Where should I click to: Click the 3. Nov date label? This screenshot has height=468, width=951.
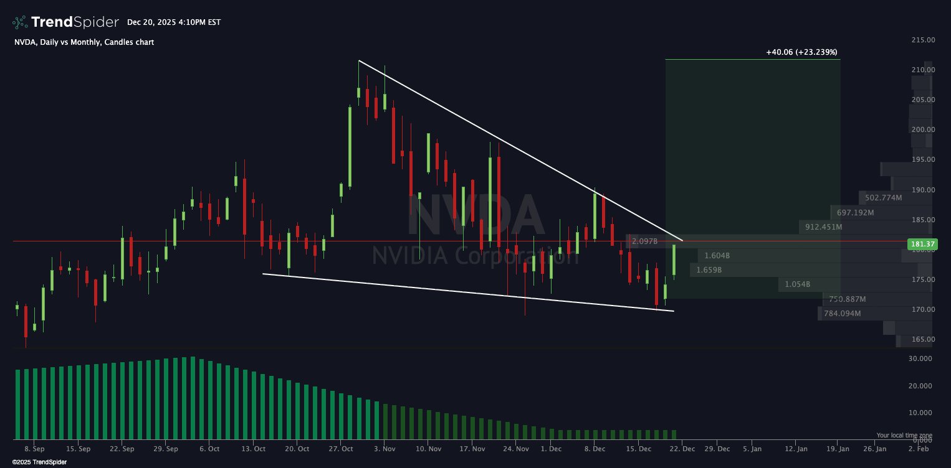tap(385, 449)
